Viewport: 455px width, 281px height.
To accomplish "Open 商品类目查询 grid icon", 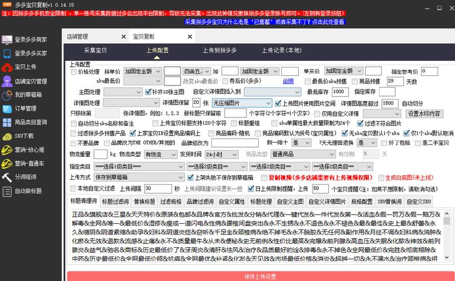I will (7, 123).
